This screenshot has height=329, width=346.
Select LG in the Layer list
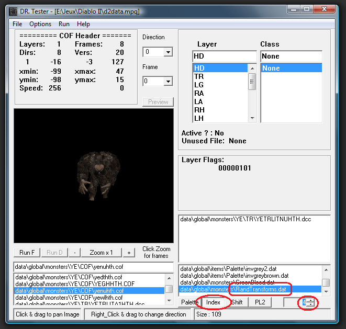[220, 85]
